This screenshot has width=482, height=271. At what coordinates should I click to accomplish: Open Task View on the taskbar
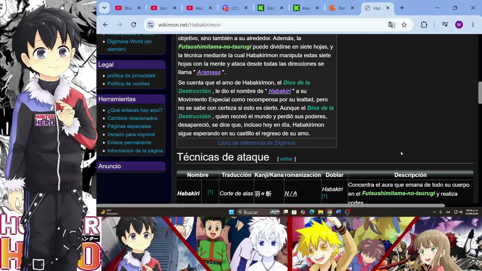(x=286, y=212)
